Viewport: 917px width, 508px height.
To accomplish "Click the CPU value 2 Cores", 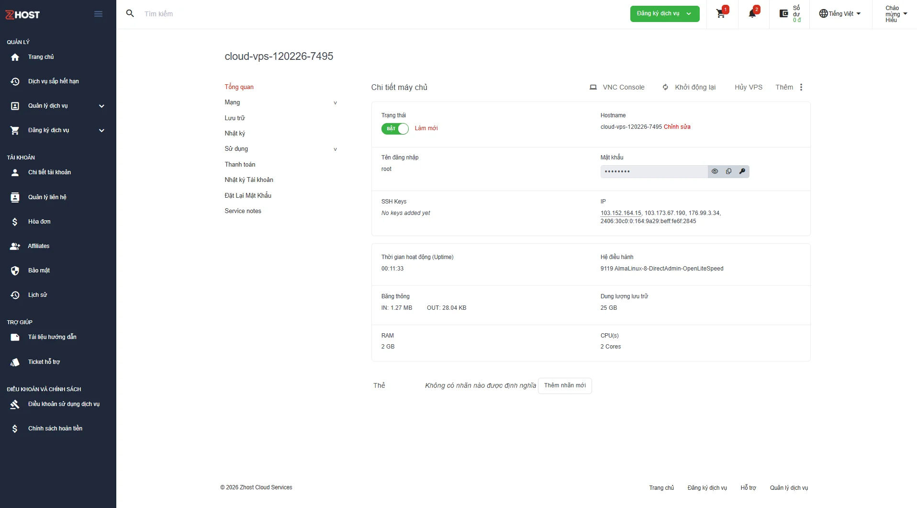I will tap(611, 347).
